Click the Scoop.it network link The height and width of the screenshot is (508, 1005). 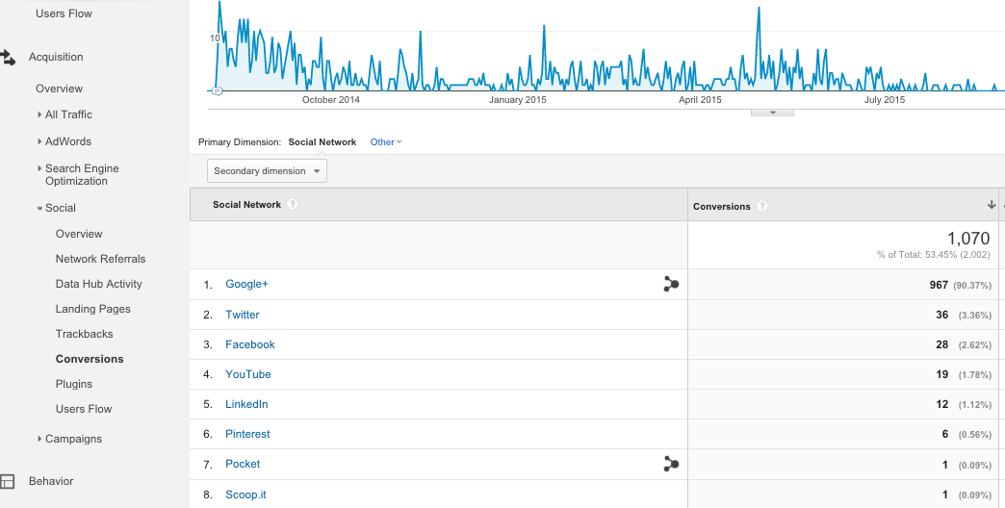click(x=245, y=495)
